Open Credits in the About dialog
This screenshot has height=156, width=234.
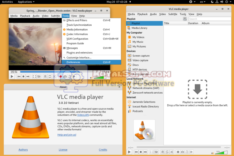pos(103,150)
